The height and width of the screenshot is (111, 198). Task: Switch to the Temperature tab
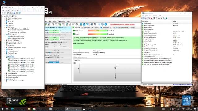[86, 27]
